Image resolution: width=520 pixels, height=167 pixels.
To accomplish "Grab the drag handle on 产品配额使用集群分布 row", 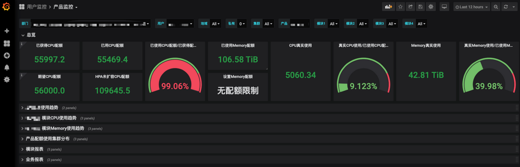I will 516,139.
